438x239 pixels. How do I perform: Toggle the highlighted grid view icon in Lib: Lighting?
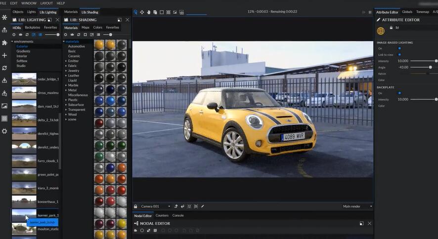tap(40, 35)
